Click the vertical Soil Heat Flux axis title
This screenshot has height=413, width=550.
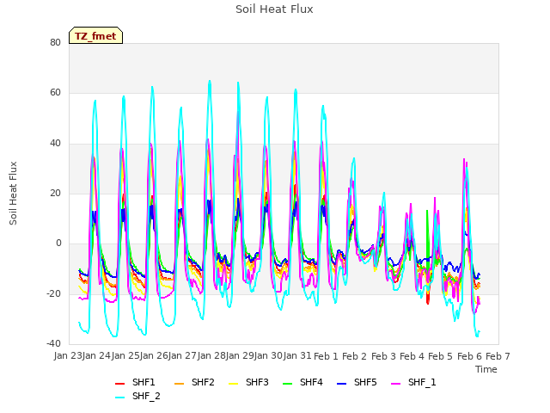click(x=13, y=193)
